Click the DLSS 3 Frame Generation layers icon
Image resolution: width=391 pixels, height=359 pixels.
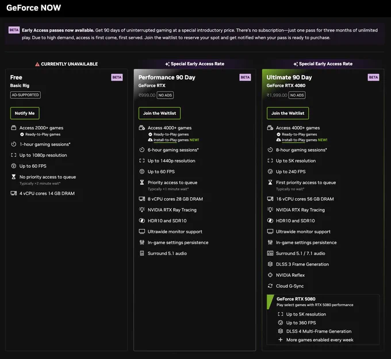pos(270,264)
